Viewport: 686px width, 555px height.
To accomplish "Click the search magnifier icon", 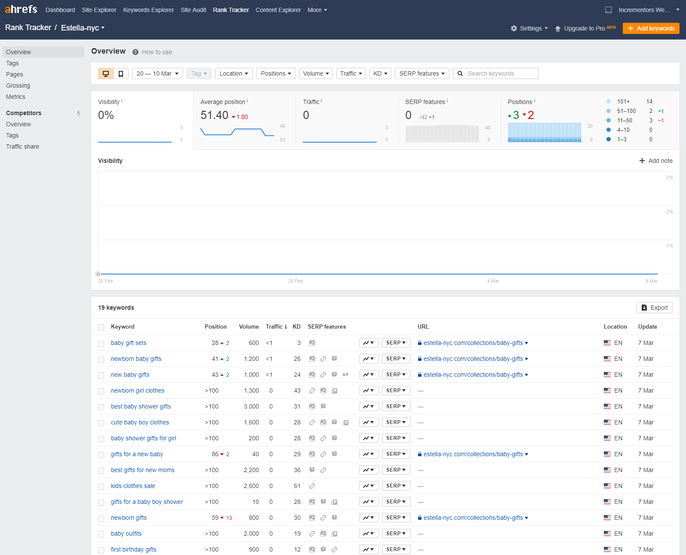I will 460,73.
